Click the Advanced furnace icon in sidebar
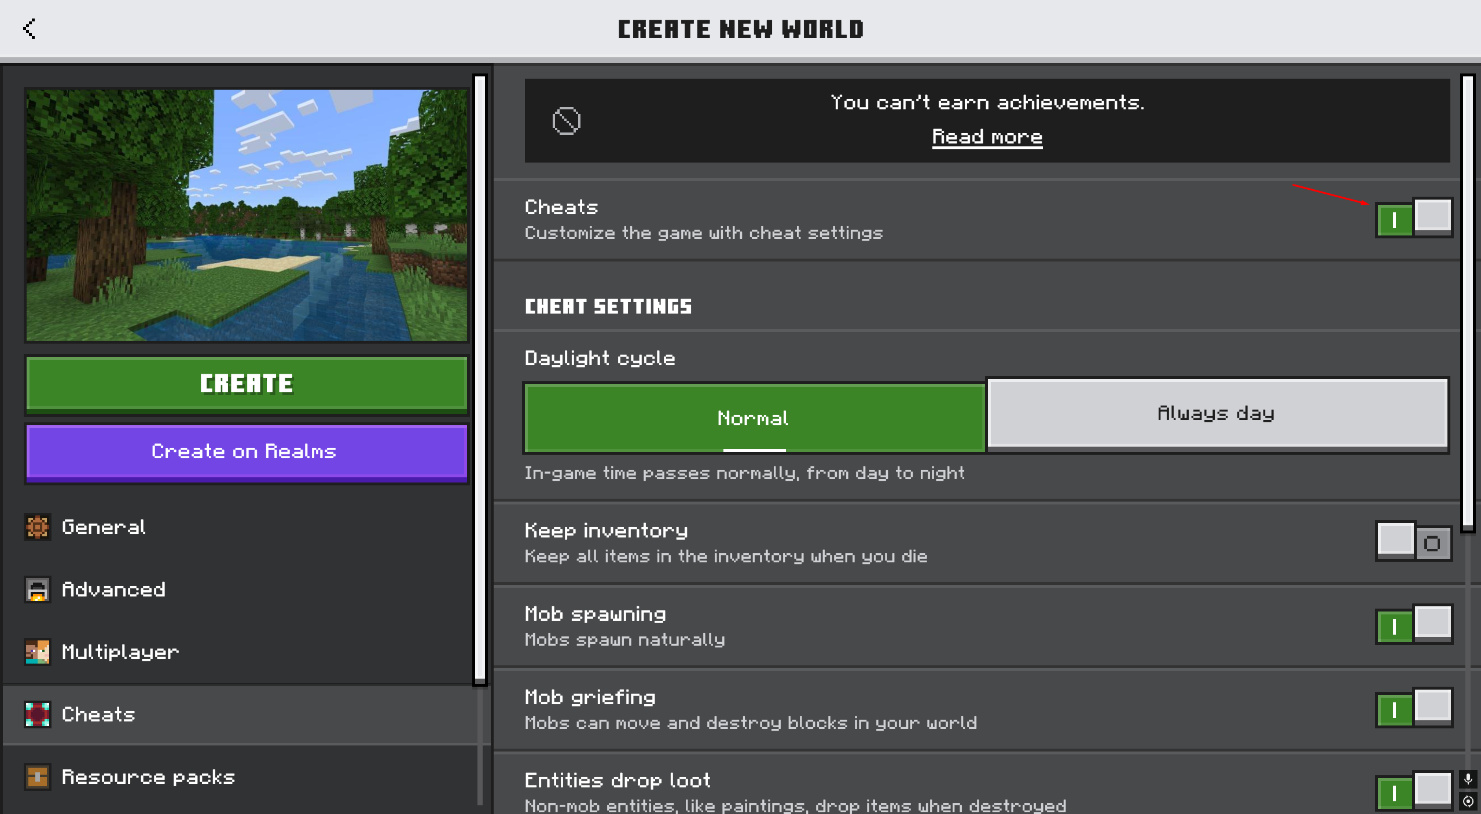Image resolution: width=1481 pixels, height=814 pixels. [x=37, y=590]
